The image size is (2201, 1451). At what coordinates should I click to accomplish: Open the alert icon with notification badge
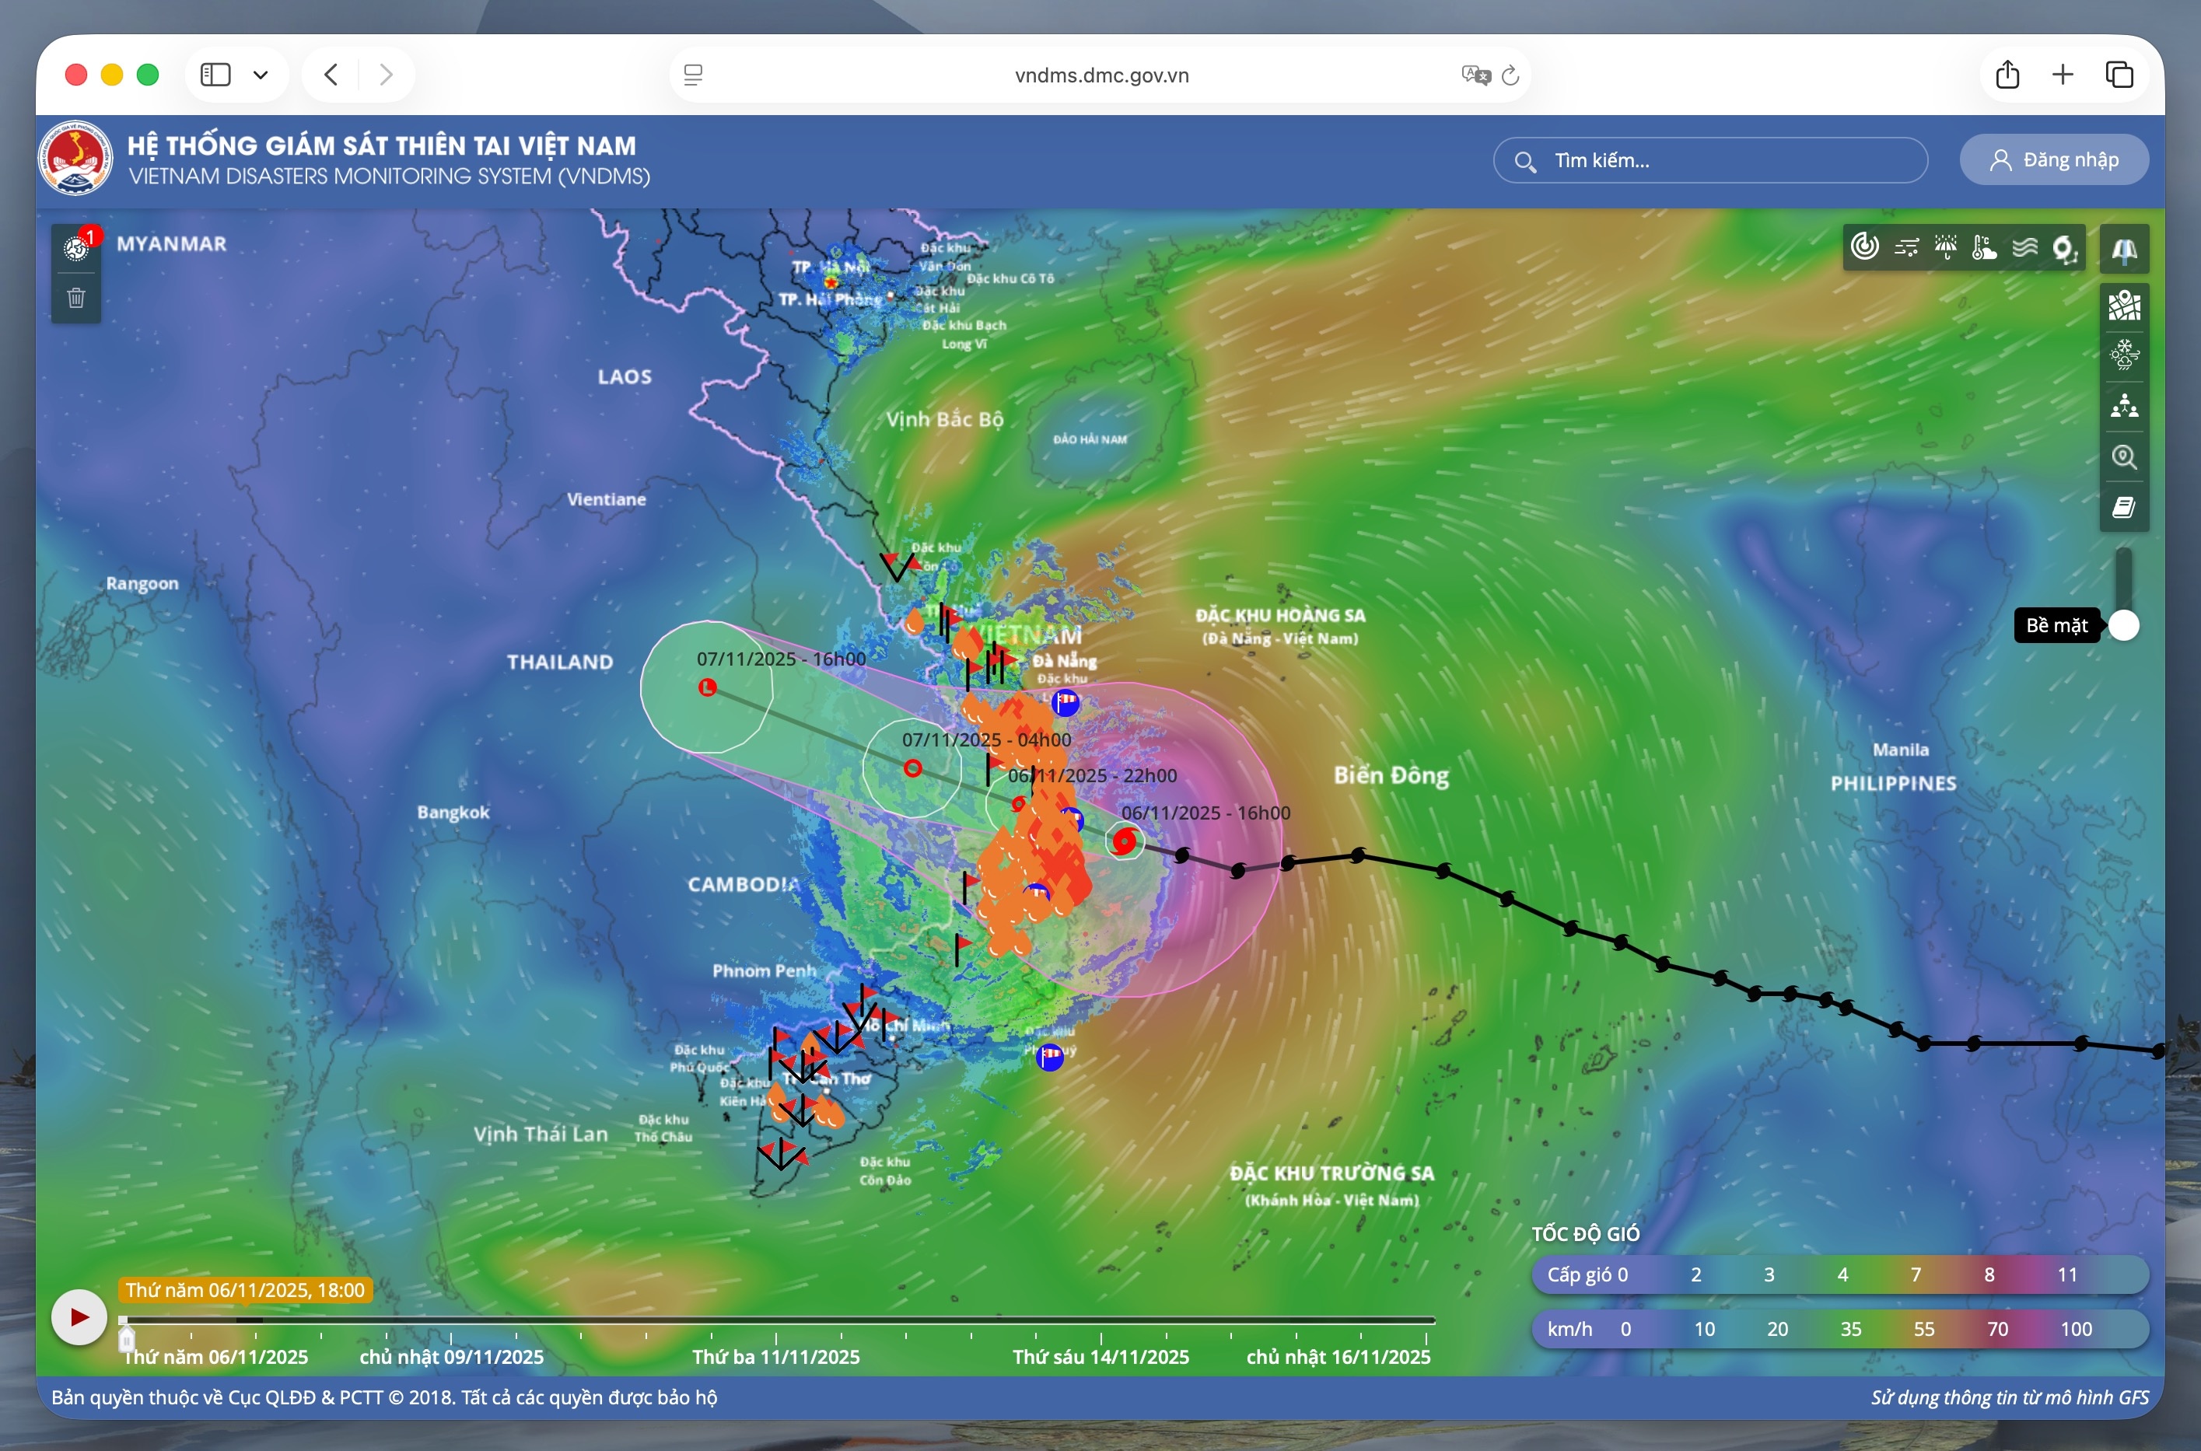(77, 248)
